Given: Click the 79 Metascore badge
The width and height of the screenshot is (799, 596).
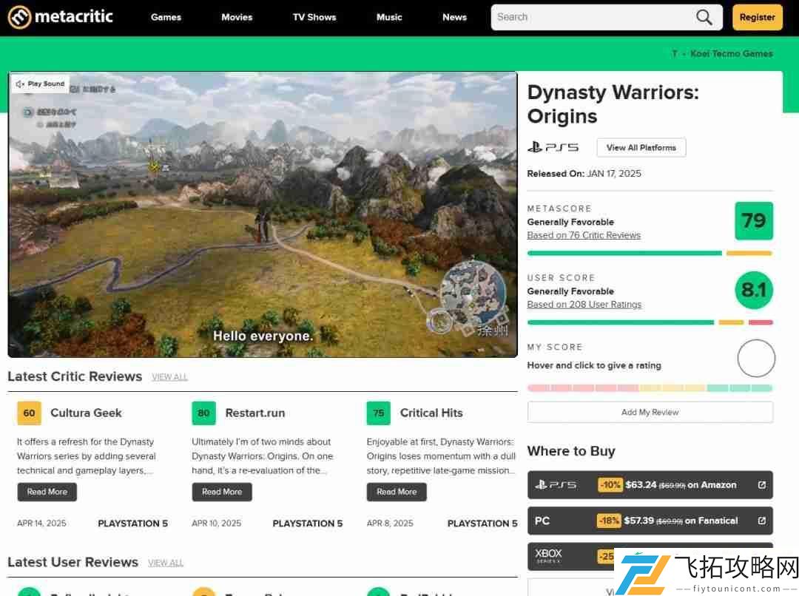Looking at the screenshot, I should (754, 220).
